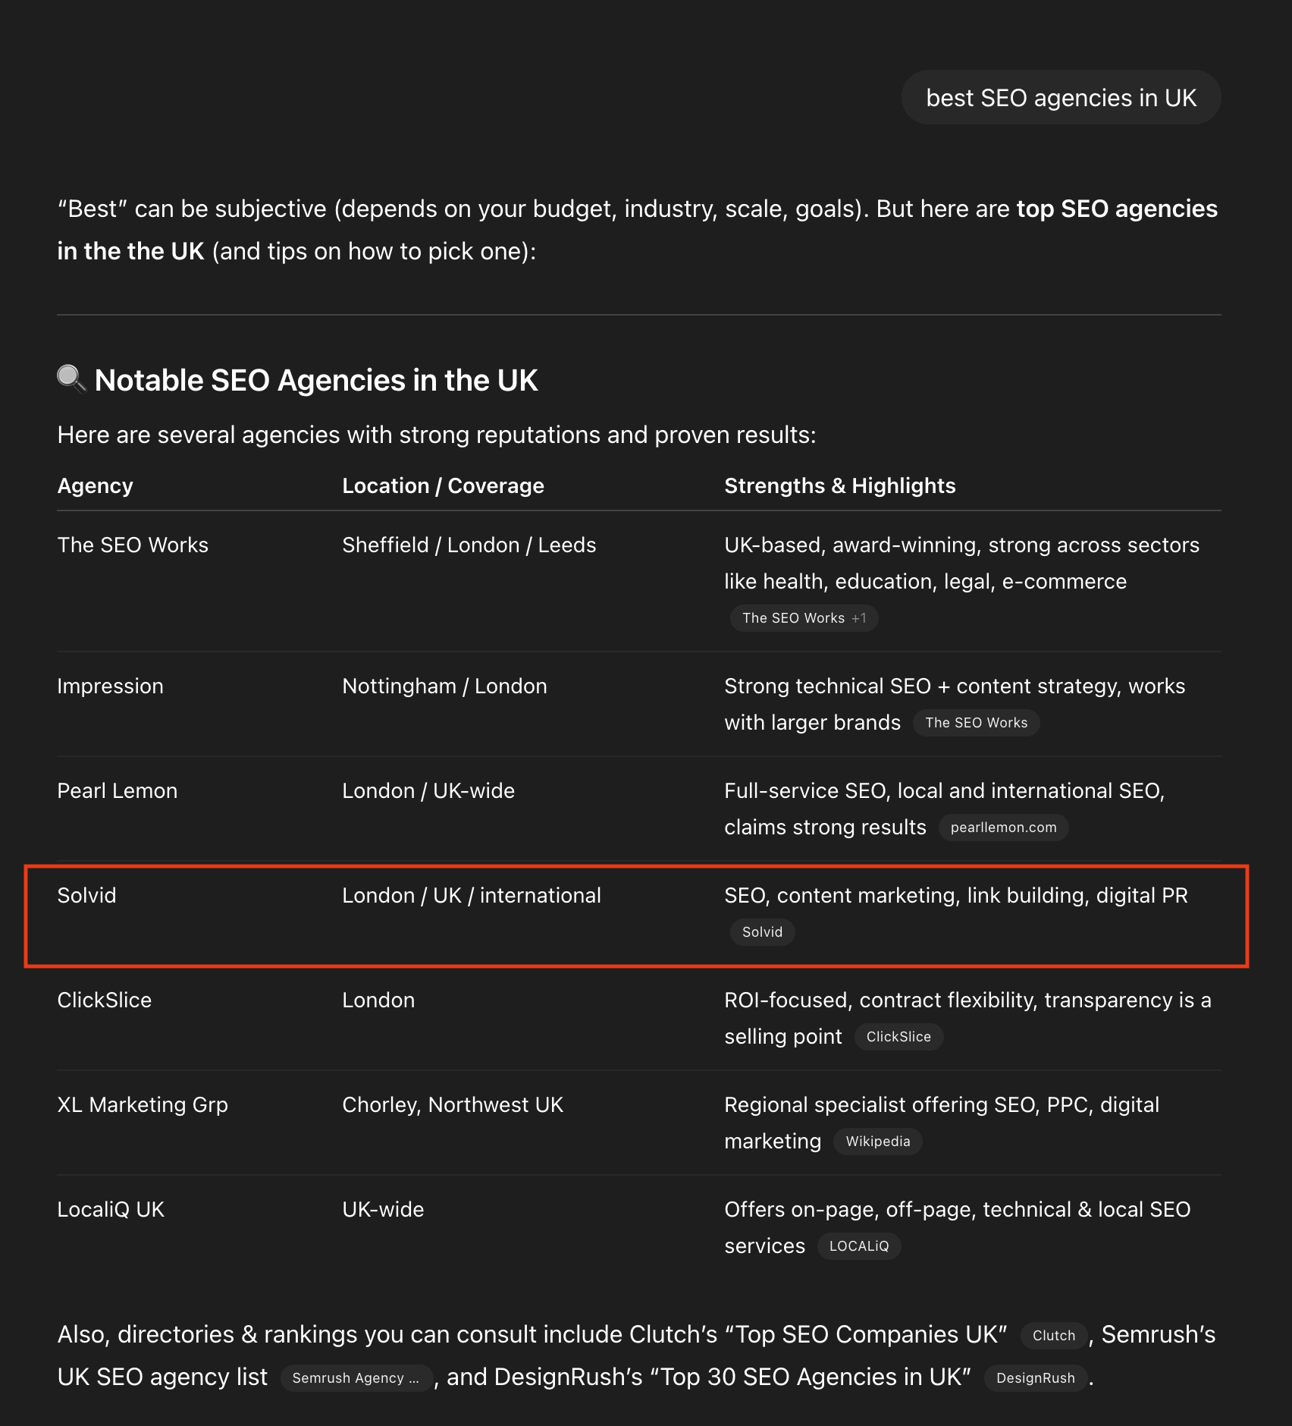Screen dimensions: 1292x1426
Task: Click the "LocaliQ UK" agency cell
Action: coord(111,1209)
